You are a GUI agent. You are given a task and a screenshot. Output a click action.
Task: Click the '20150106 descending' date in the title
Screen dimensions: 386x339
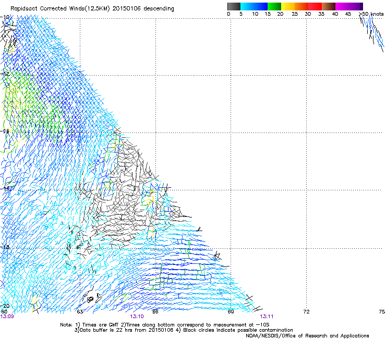[143, 9]
